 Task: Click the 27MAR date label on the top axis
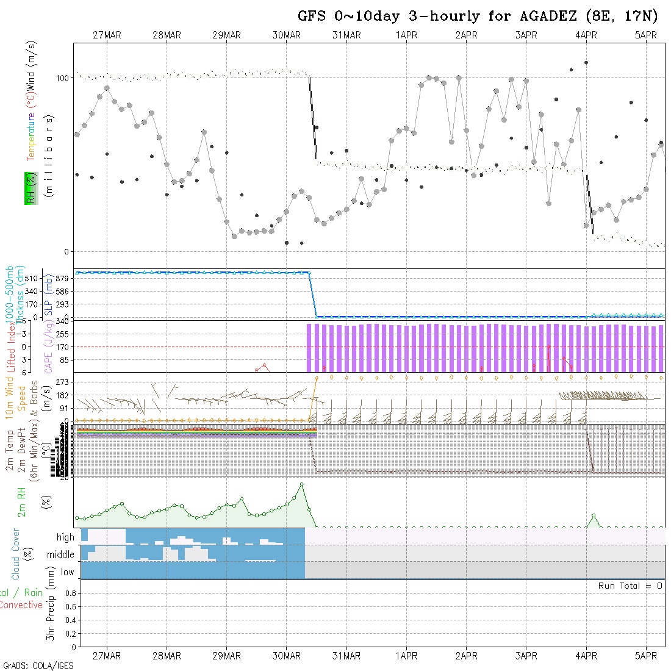tap(107, 35)
